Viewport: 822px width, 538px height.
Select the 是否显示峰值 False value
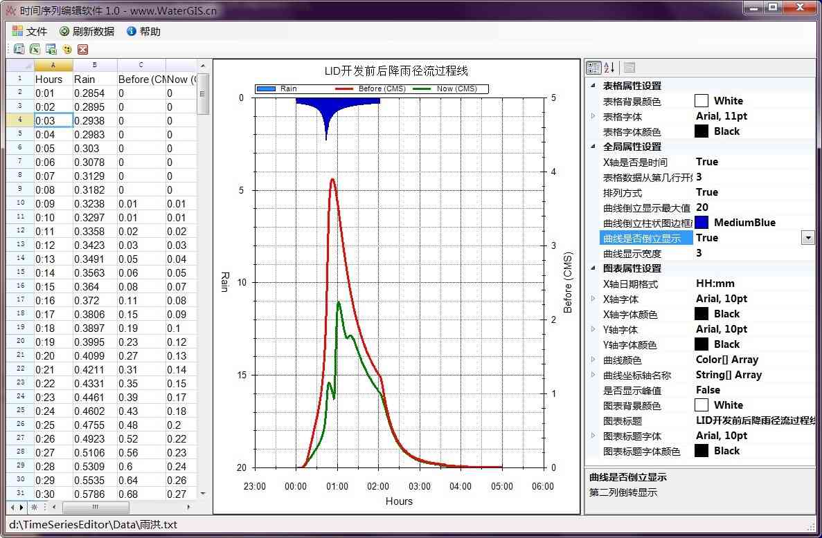pos(708,390)
